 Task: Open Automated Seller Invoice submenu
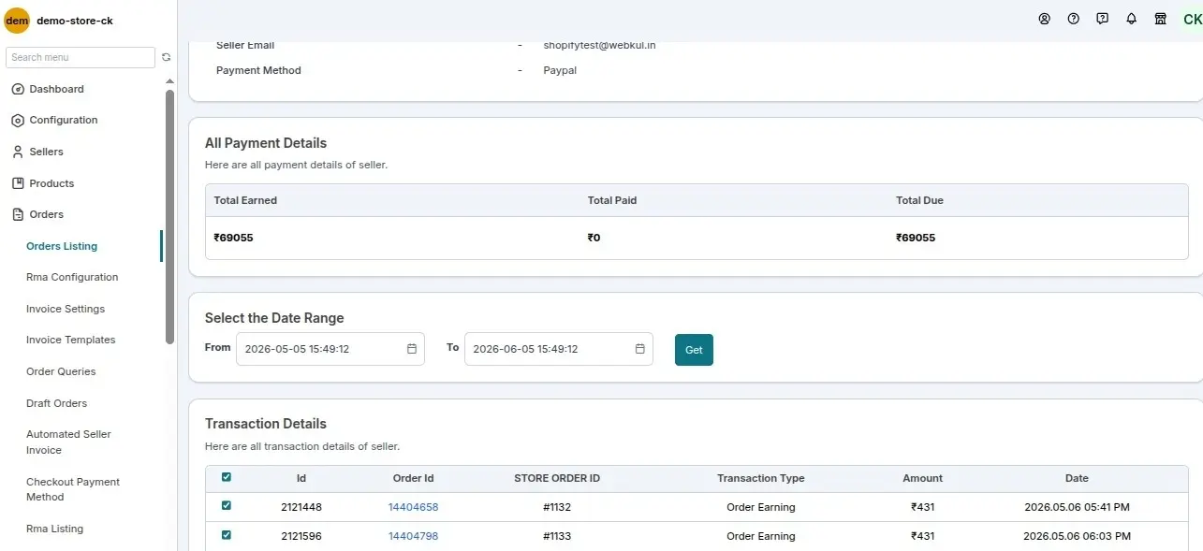pos(68,442)
